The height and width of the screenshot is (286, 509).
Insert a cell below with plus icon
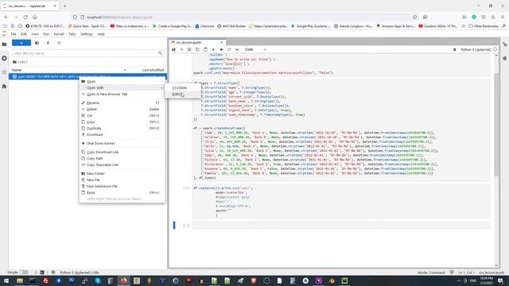tap(181, 49)
